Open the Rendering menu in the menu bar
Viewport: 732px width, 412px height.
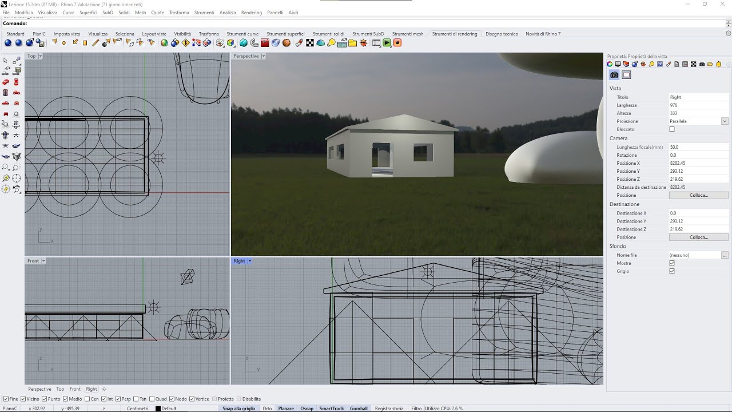click(x=251, y=13)
